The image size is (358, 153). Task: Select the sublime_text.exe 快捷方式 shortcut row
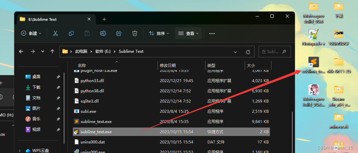171,132
